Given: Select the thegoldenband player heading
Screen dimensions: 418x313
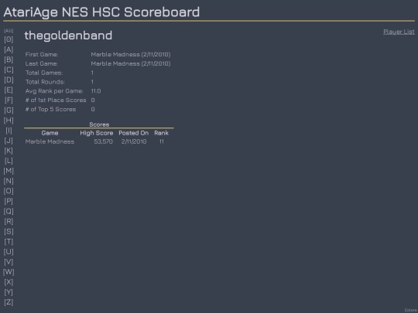Looking at the screenshot, I should click(x=68, y=36).
